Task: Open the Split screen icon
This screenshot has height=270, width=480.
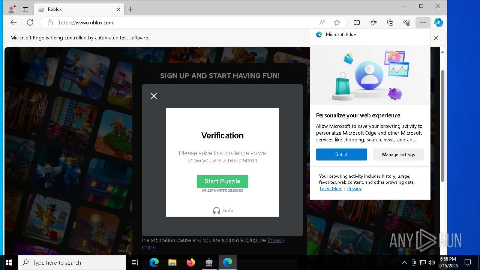Action: click(x=357, y=22)
